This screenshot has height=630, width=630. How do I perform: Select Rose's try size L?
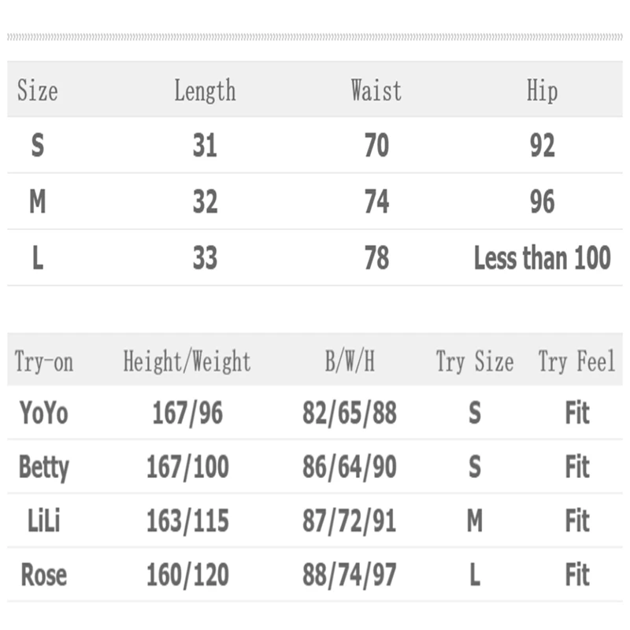tap(474, 574)
